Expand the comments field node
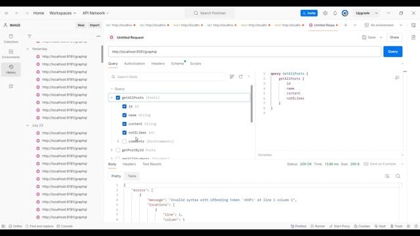This screenshot has height=236, width=420. (118, 142)
